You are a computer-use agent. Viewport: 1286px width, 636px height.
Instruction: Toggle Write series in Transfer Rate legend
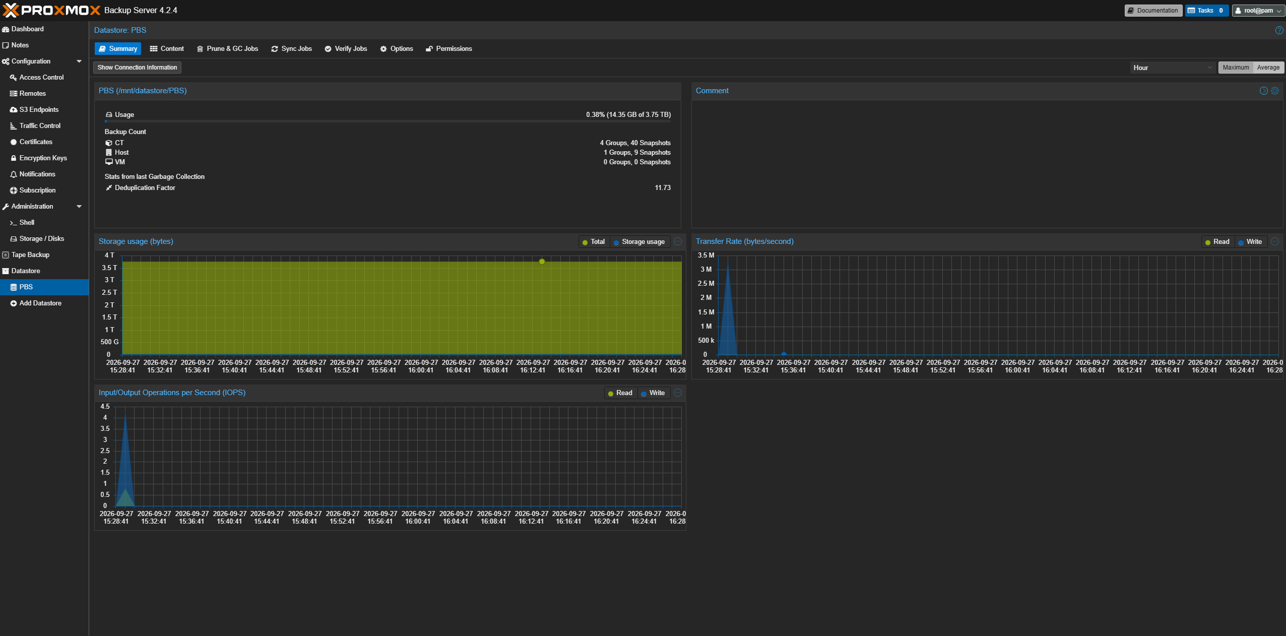[1250, 242]
